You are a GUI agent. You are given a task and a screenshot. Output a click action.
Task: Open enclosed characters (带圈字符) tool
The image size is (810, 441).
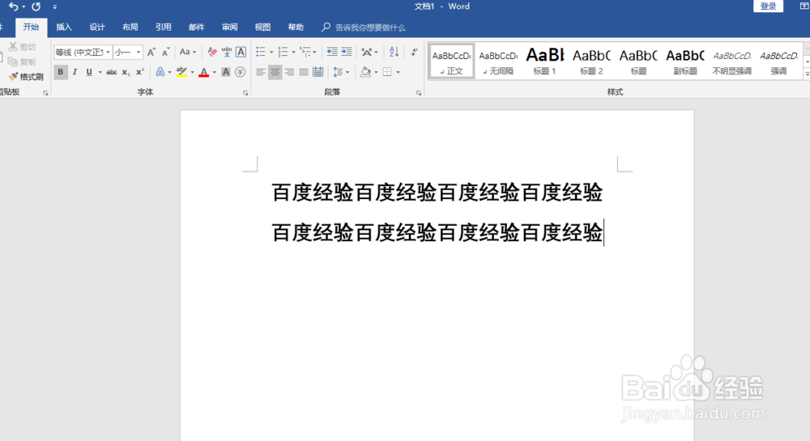pos(241,72)
